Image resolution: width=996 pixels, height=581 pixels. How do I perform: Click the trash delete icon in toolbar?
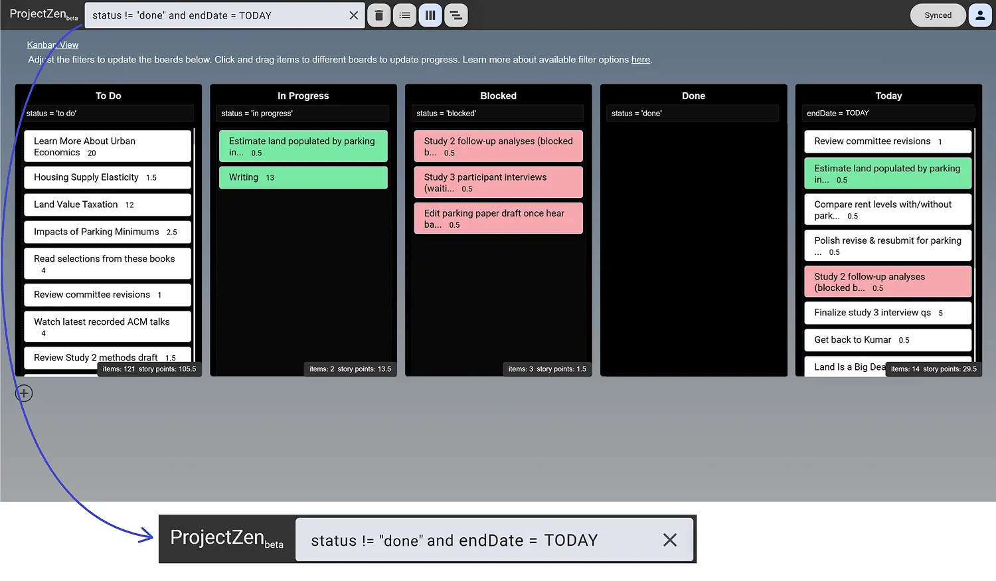pos(378,15)
